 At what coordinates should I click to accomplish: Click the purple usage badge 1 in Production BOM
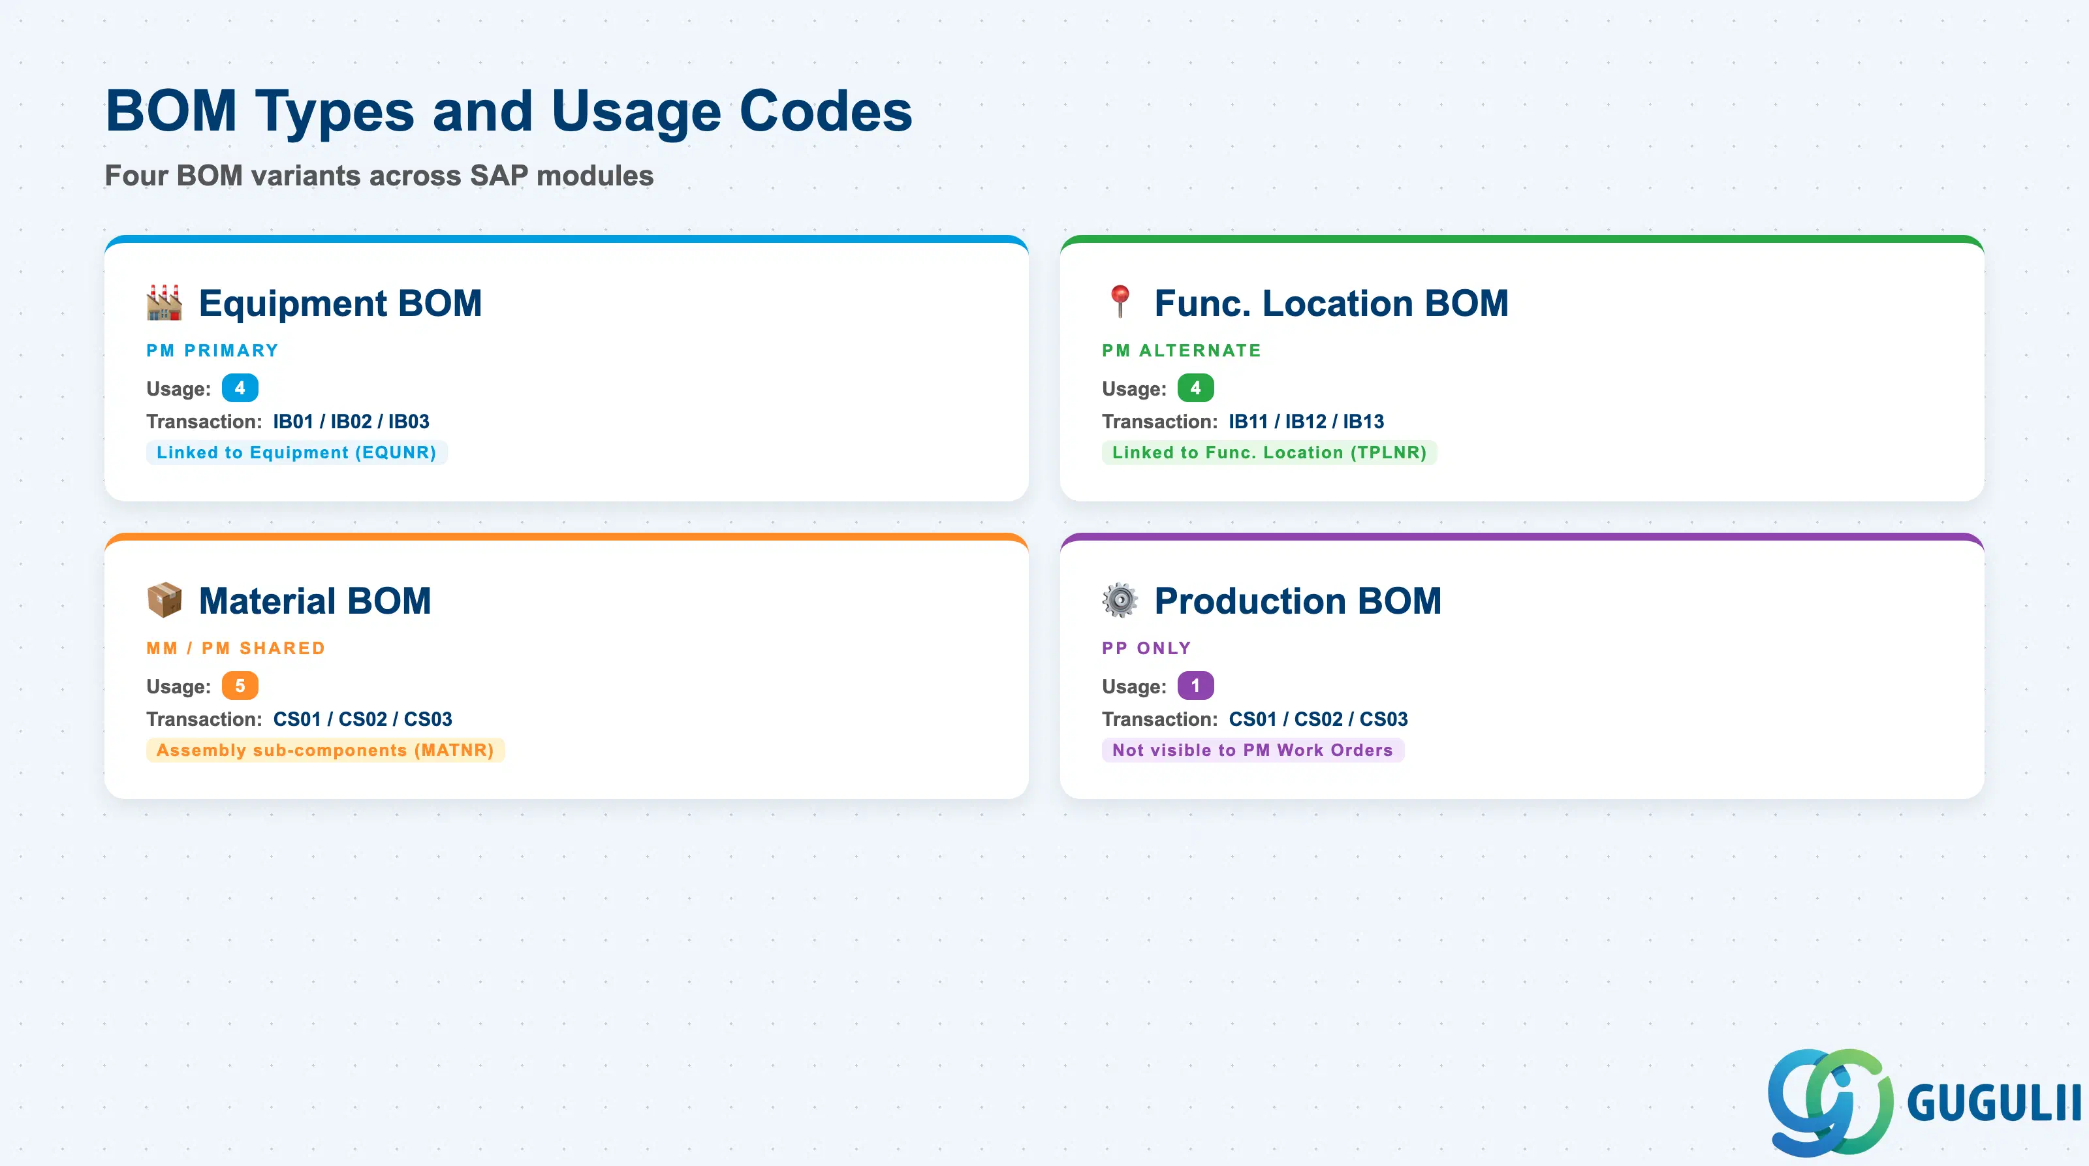1195,686
